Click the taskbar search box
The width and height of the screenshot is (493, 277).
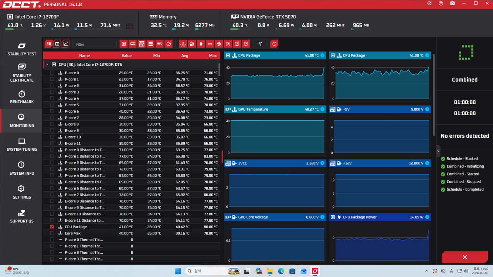point(213,271)
